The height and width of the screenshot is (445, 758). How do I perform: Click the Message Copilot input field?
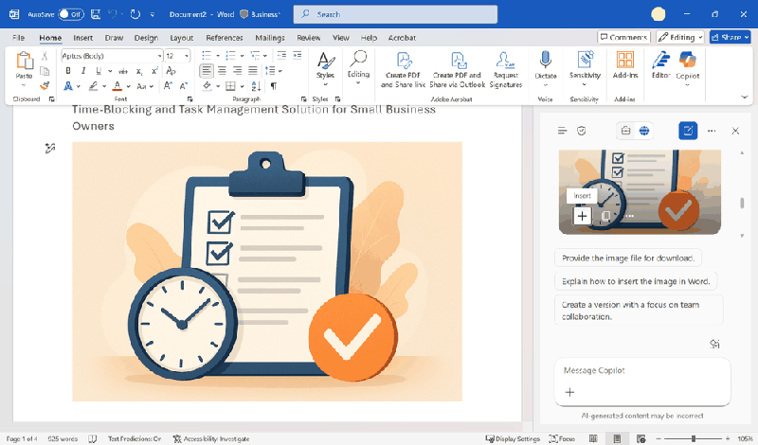coord(642,370)
